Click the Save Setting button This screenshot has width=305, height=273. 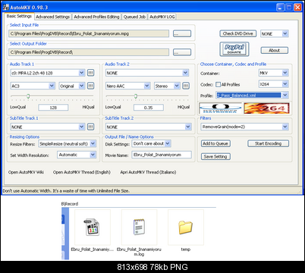(x=215, y=156)
